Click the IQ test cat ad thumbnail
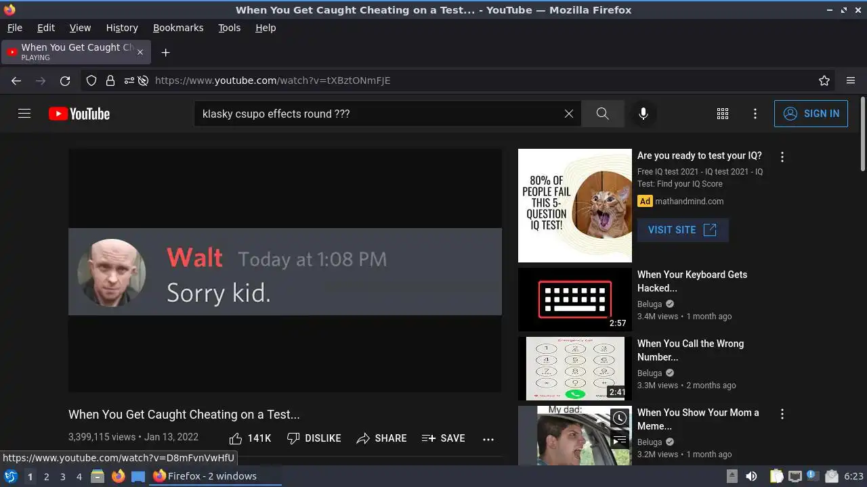This screenshot has width=867, height=487. [575, 206]
